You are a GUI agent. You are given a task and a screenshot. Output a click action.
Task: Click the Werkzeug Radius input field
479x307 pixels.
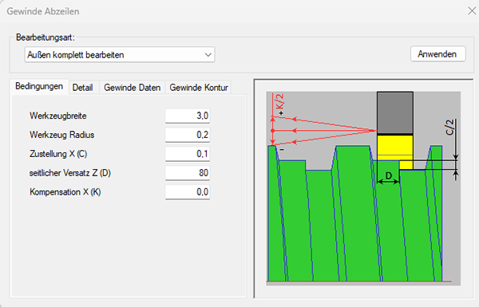tap(188, 135)
